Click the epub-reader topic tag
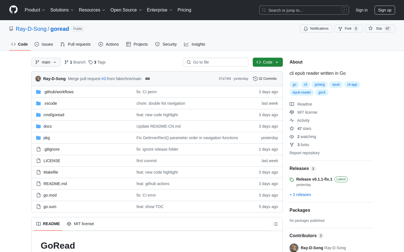 click(302, 92)
